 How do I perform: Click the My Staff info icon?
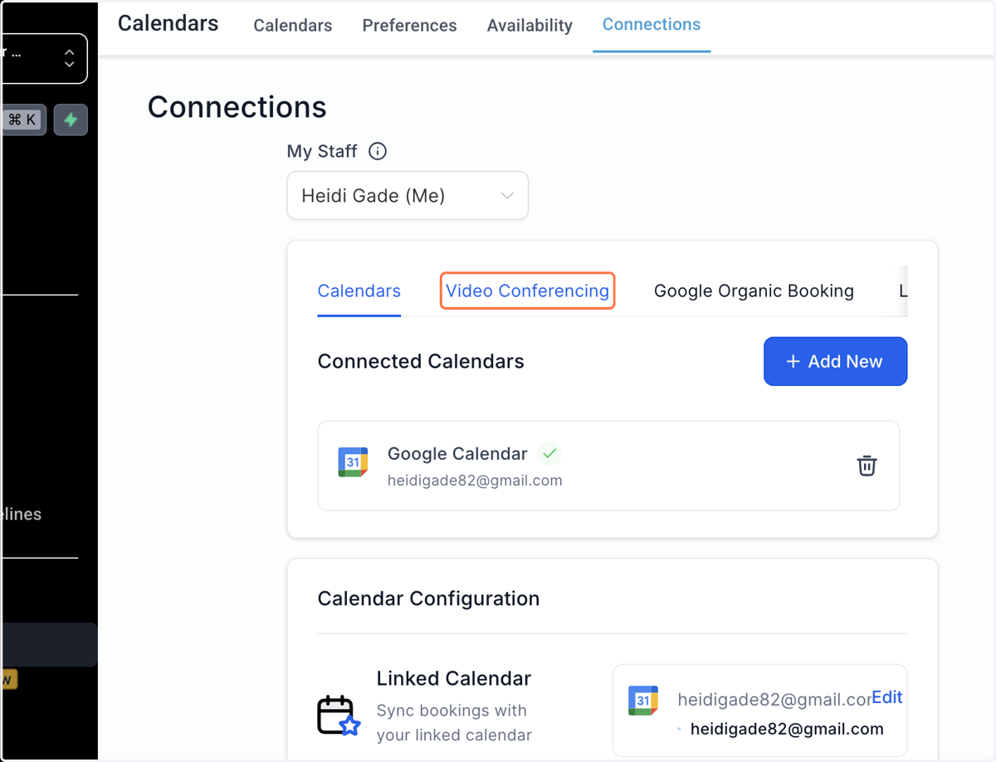378,151
